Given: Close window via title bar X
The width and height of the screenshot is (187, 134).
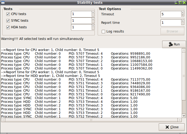Looking at the screenshot, I should (x=184, y=3).
